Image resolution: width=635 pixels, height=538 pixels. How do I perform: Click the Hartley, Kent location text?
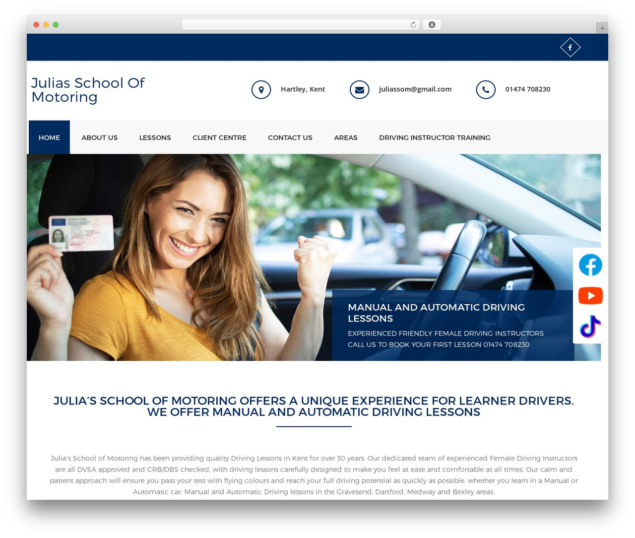coord(303,89)
